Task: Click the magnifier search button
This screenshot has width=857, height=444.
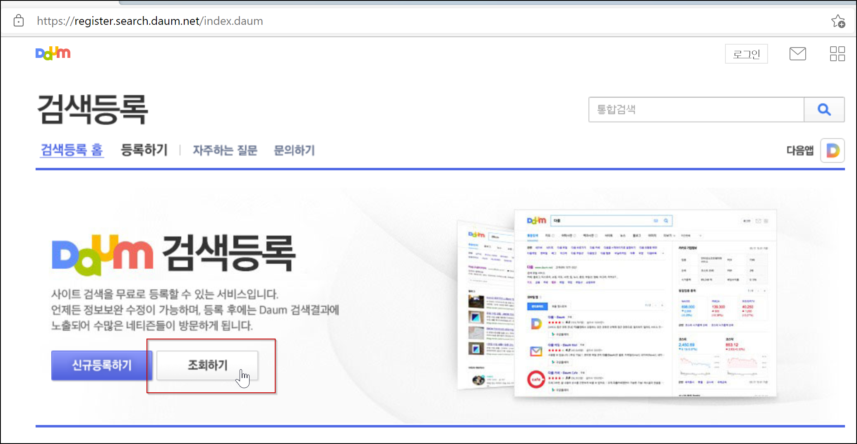Action: [824, 110]
